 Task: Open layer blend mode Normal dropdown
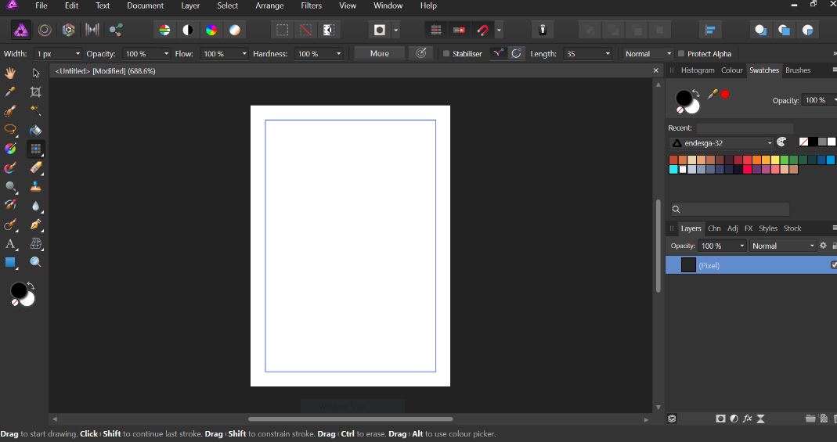click(782, 246)
